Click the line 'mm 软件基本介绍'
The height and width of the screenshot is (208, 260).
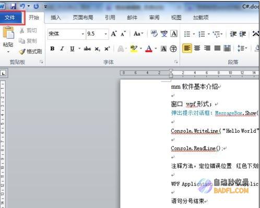[x=194, y=87]
